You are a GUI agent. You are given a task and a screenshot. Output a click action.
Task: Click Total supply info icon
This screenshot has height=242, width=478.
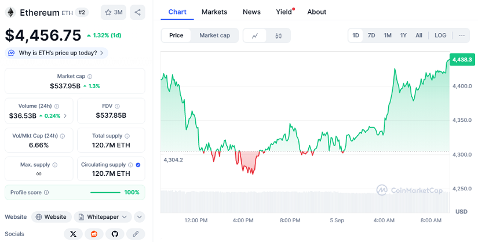pos(127,136)
